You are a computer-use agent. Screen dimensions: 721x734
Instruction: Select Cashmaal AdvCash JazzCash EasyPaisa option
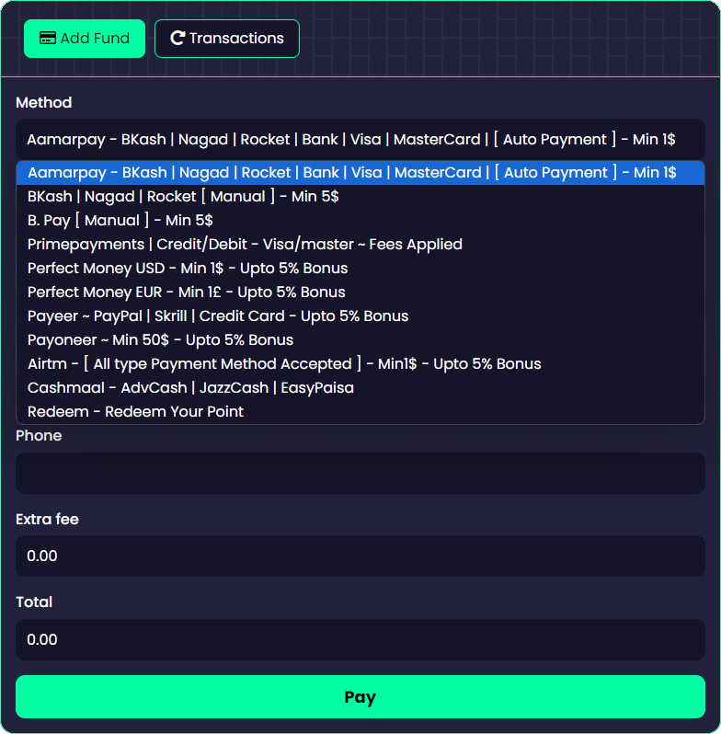[360, 387]
